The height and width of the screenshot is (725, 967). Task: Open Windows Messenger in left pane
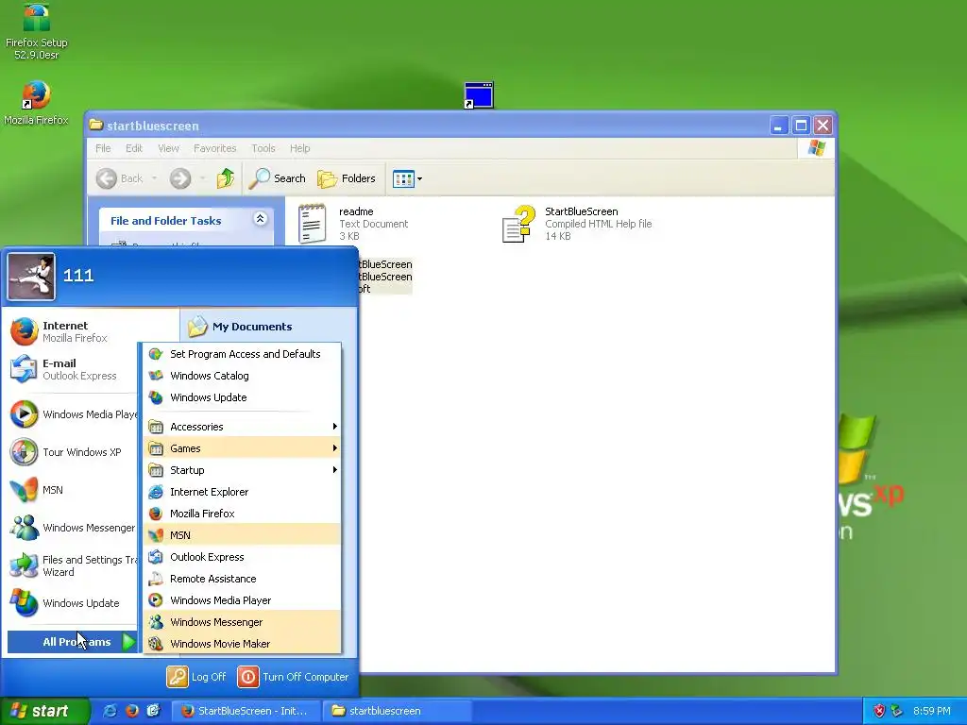73,528
